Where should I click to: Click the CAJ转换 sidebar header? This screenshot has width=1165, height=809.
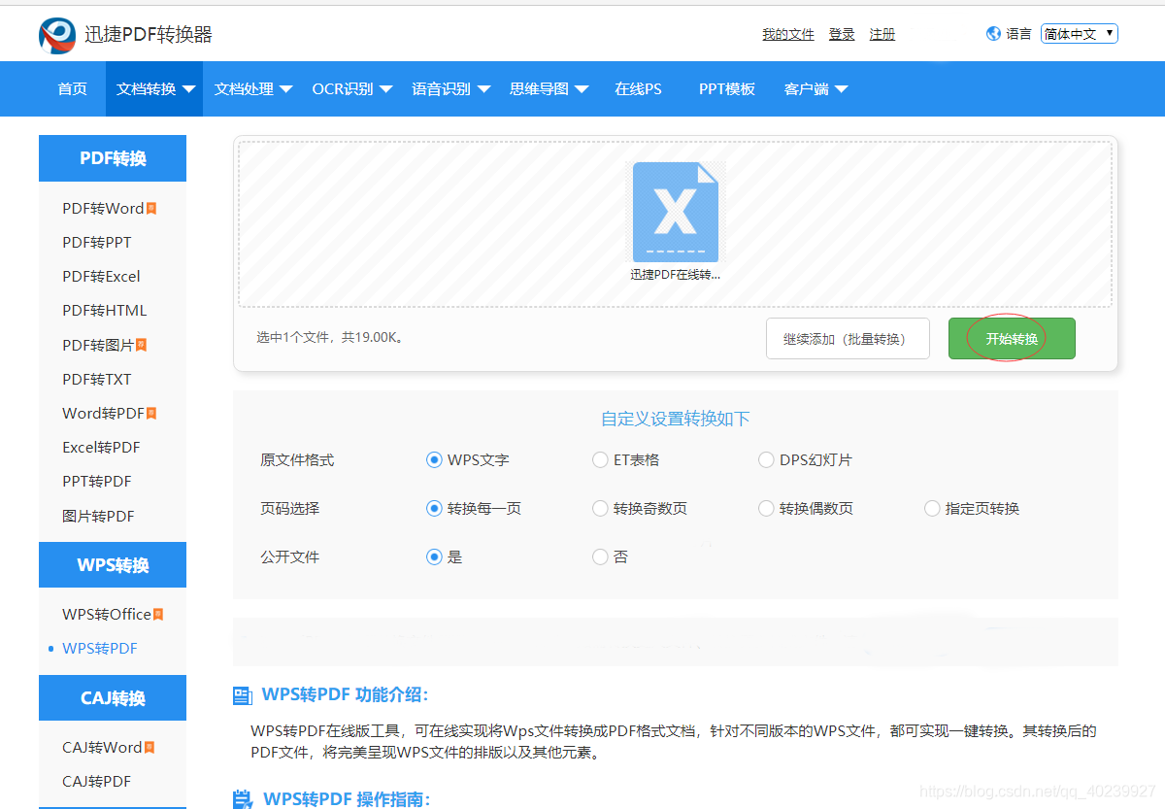click(113, 698)
